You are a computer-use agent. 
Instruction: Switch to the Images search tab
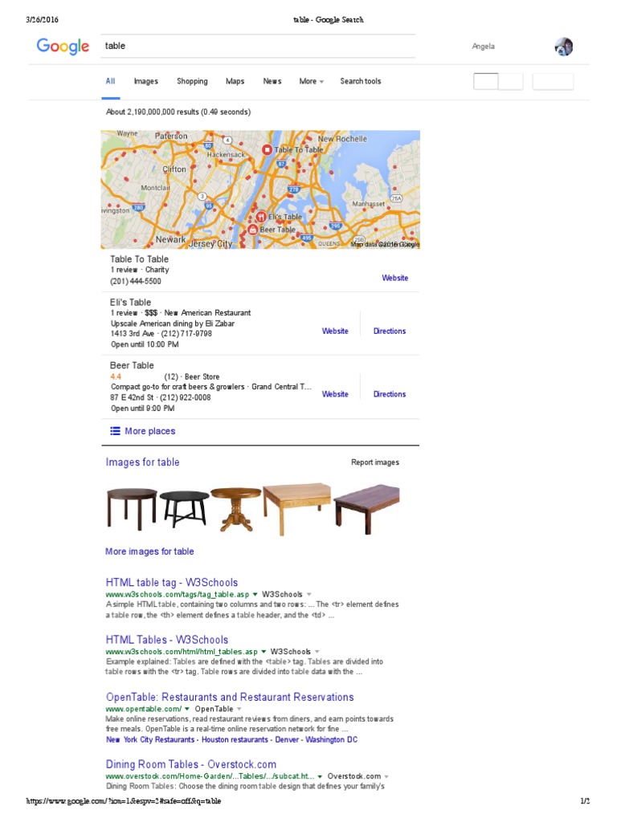(146, 81)
